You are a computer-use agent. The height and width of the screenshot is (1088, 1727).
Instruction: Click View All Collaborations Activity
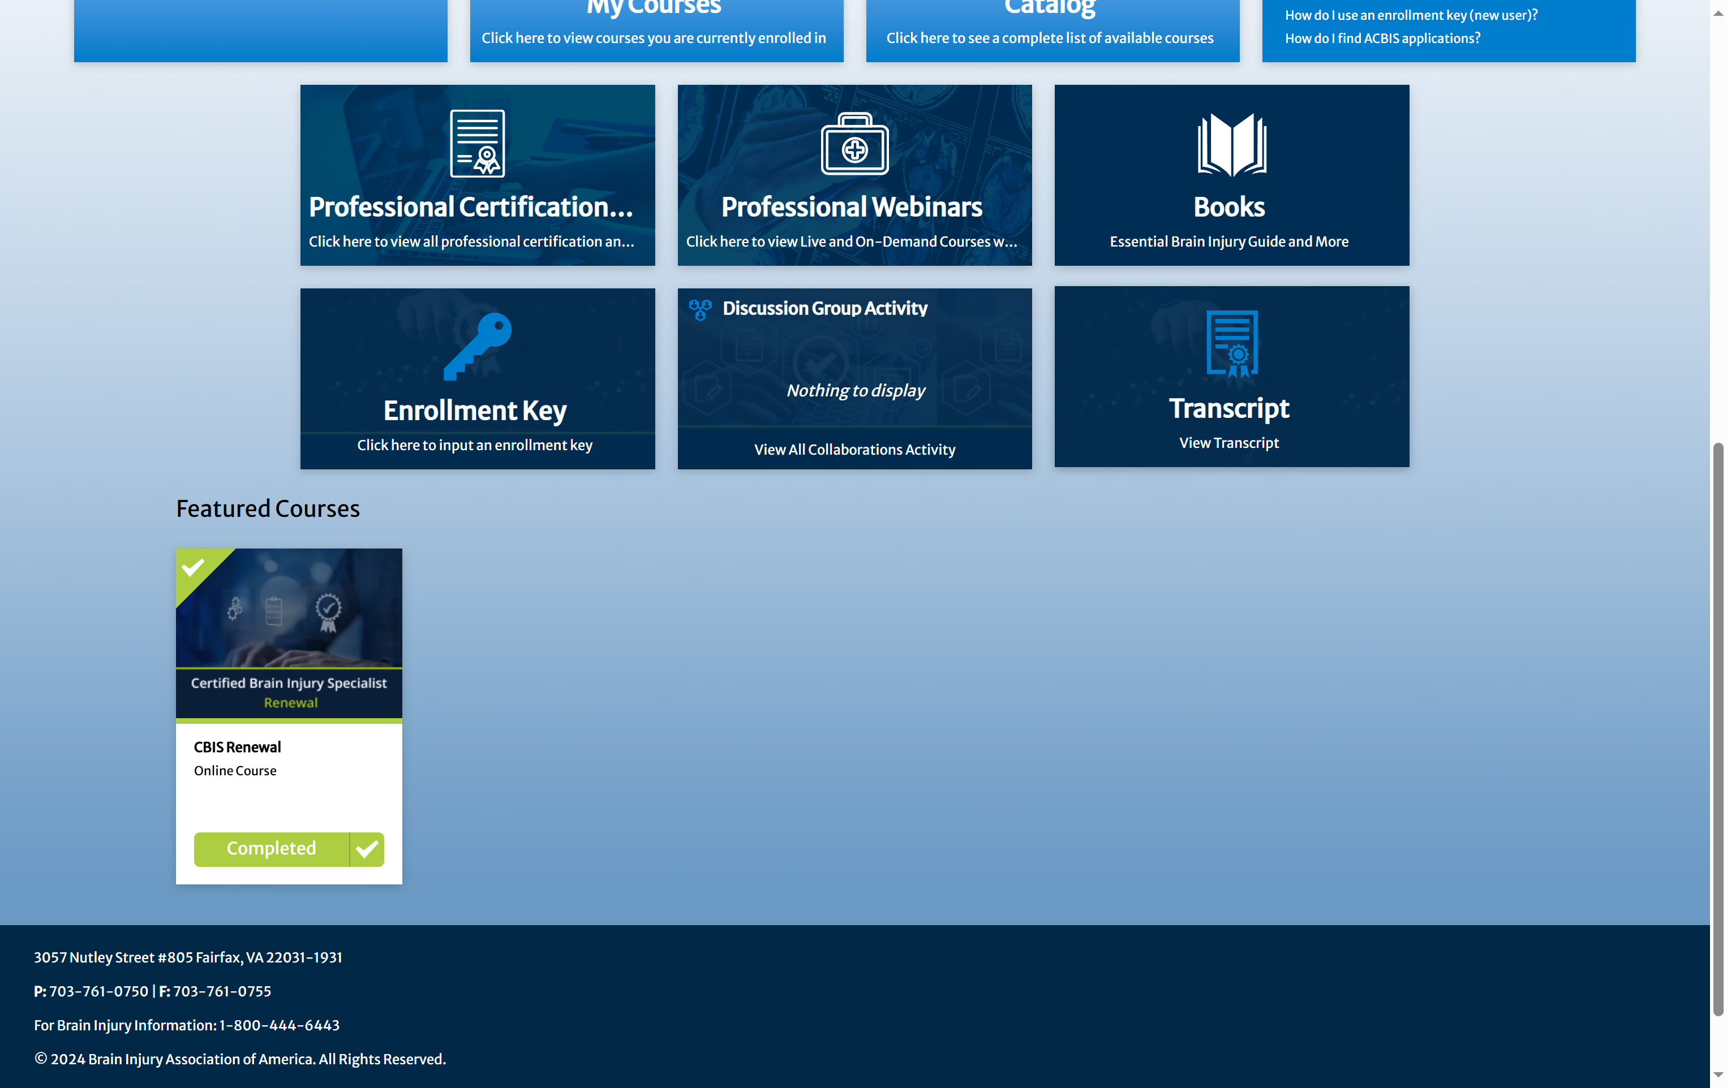854,450
